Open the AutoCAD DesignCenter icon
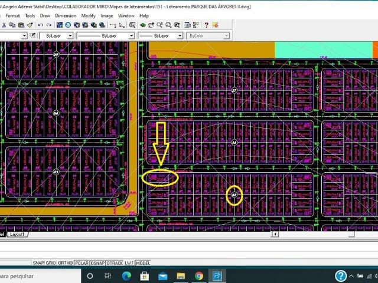 click(x=188, y=25)
